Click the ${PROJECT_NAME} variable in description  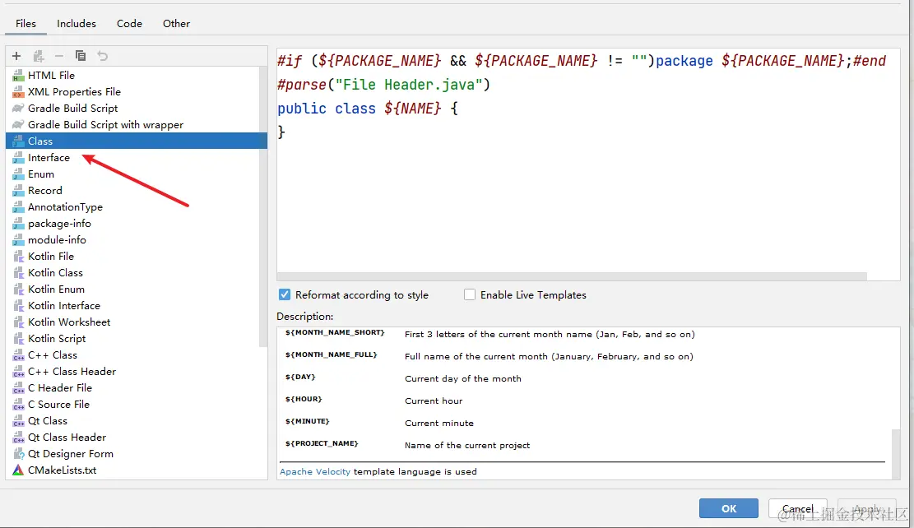[x=322, y=443]
